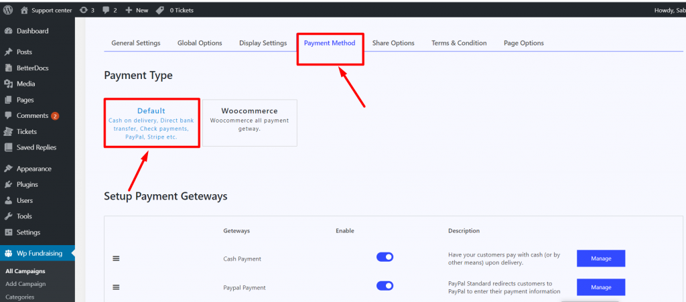Open Categories submenu link
Screen dimensions: 686x302
point(19,297)
